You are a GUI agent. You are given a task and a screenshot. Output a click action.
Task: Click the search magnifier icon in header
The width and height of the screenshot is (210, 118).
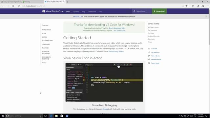pos(134,11)
